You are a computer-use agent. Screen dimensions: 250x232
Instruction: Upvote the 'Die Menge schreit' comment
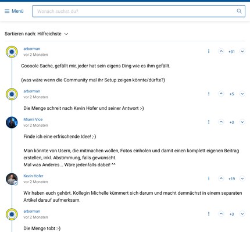click(221, 94)
